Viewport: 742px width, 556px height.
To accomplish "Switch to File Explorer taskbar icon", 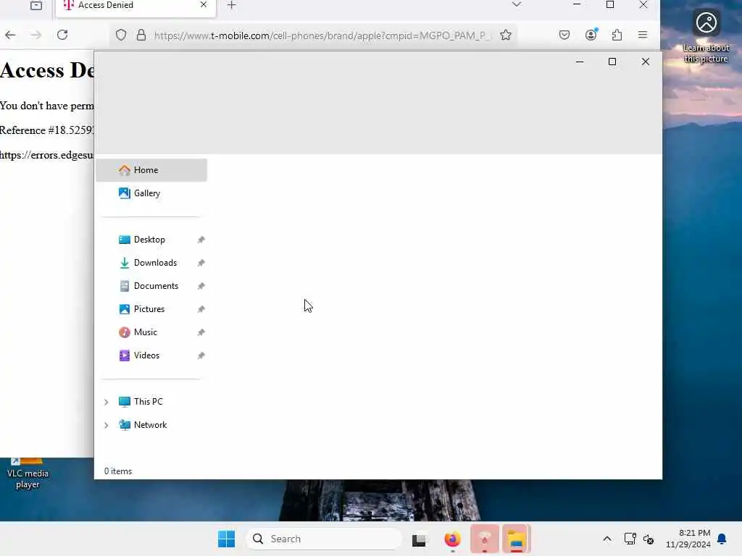I will click(516, 539).
